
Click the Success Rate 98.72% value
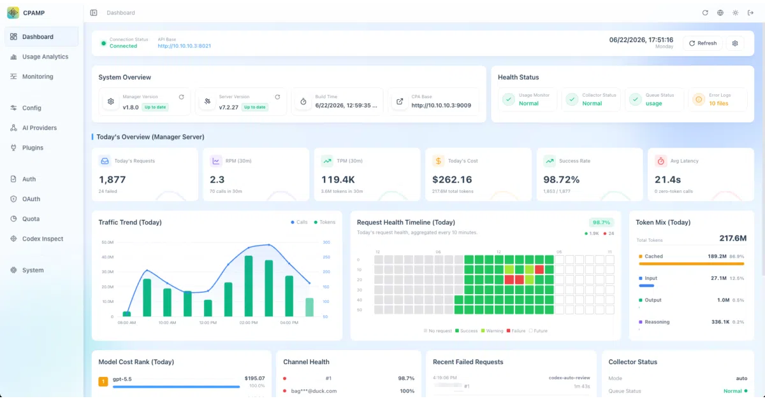561,179
